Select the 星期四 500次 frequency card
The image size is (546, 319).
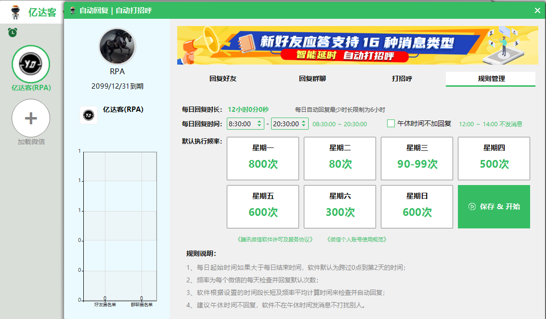pyautogui.click(x=494, y=158)
